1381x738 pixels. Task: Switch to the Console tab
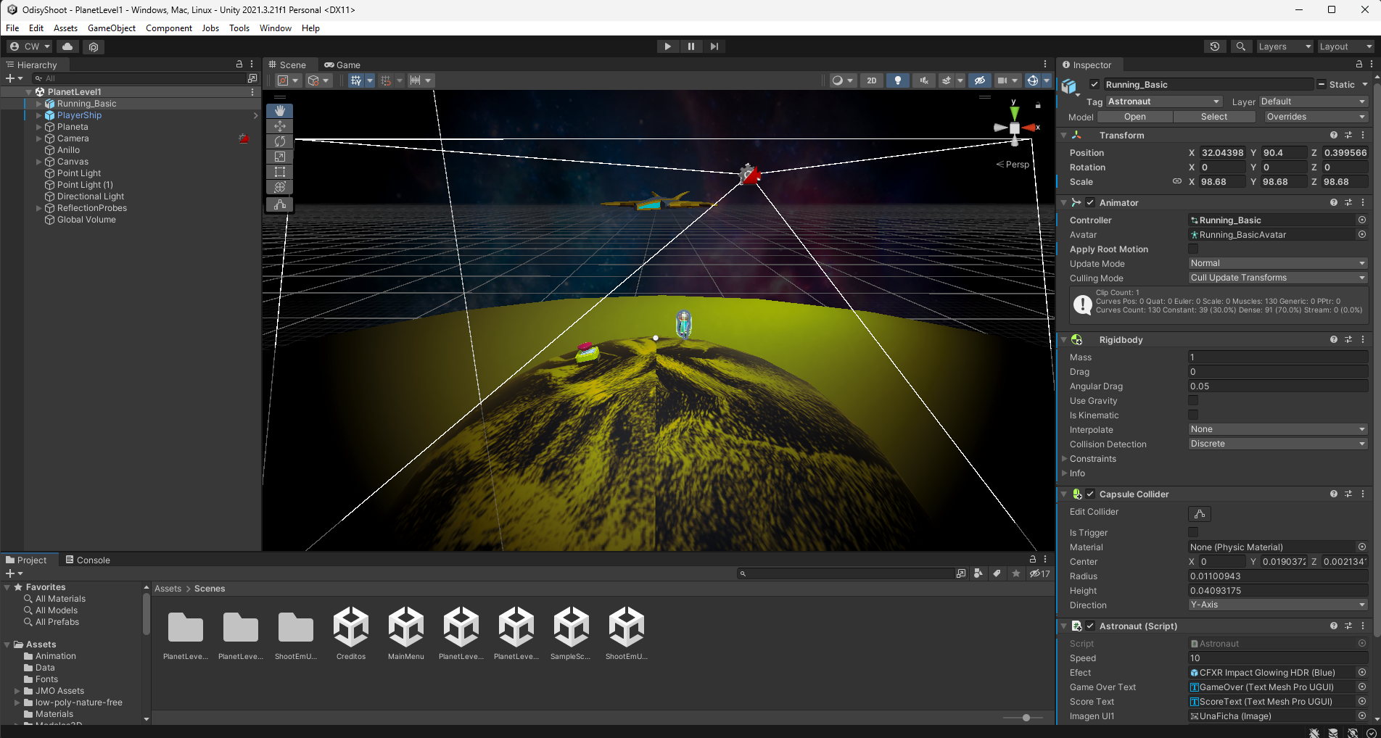pos(88,560)
